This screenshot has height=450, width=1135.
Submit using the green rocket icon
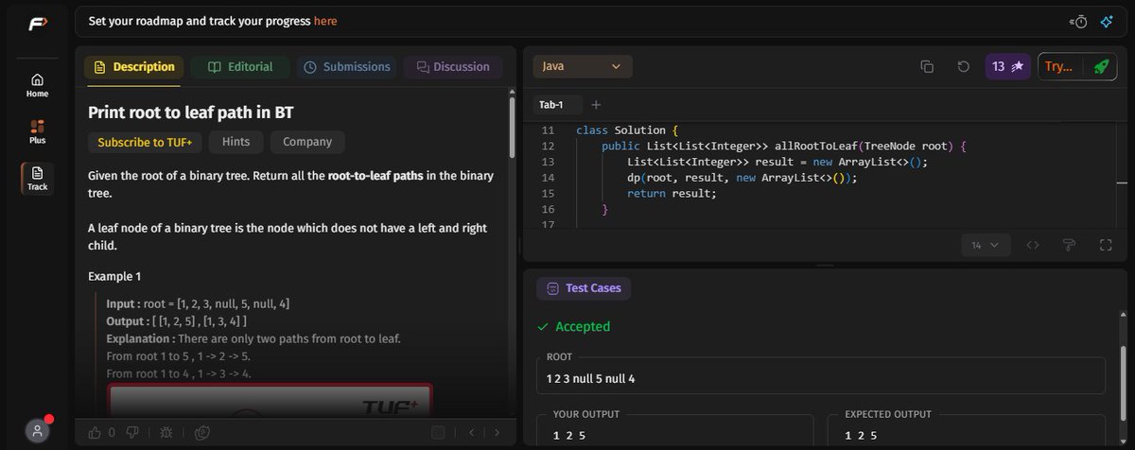(1100, 66)
